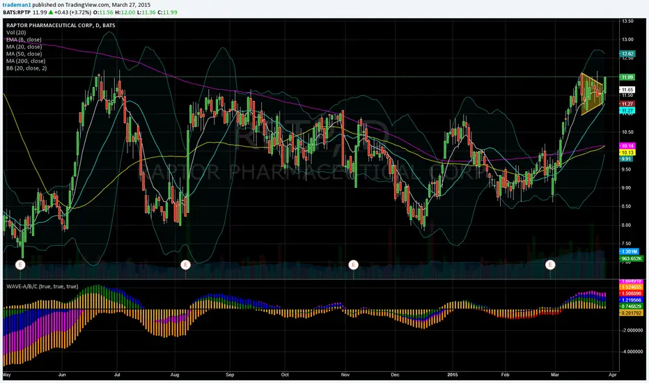This screenshot has width=649, height=383.
Task: Click the Sep label on time axis
Action: coord(230,375)
